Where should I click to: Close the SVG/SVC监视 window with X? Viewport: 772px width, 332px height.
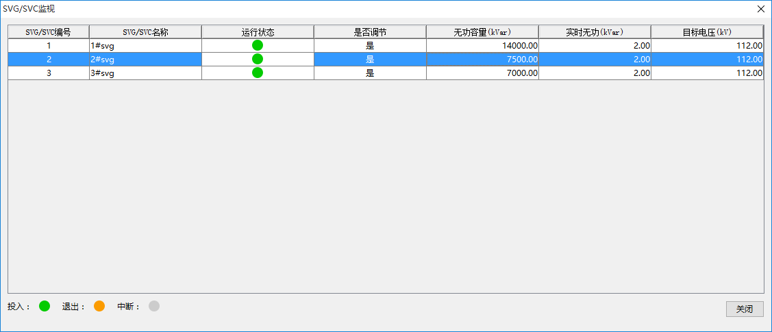coord(761,9)
